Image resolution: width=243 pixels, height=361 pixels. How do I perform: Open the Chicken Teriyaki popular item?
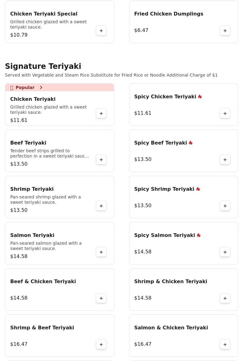(x=33, y=99)
